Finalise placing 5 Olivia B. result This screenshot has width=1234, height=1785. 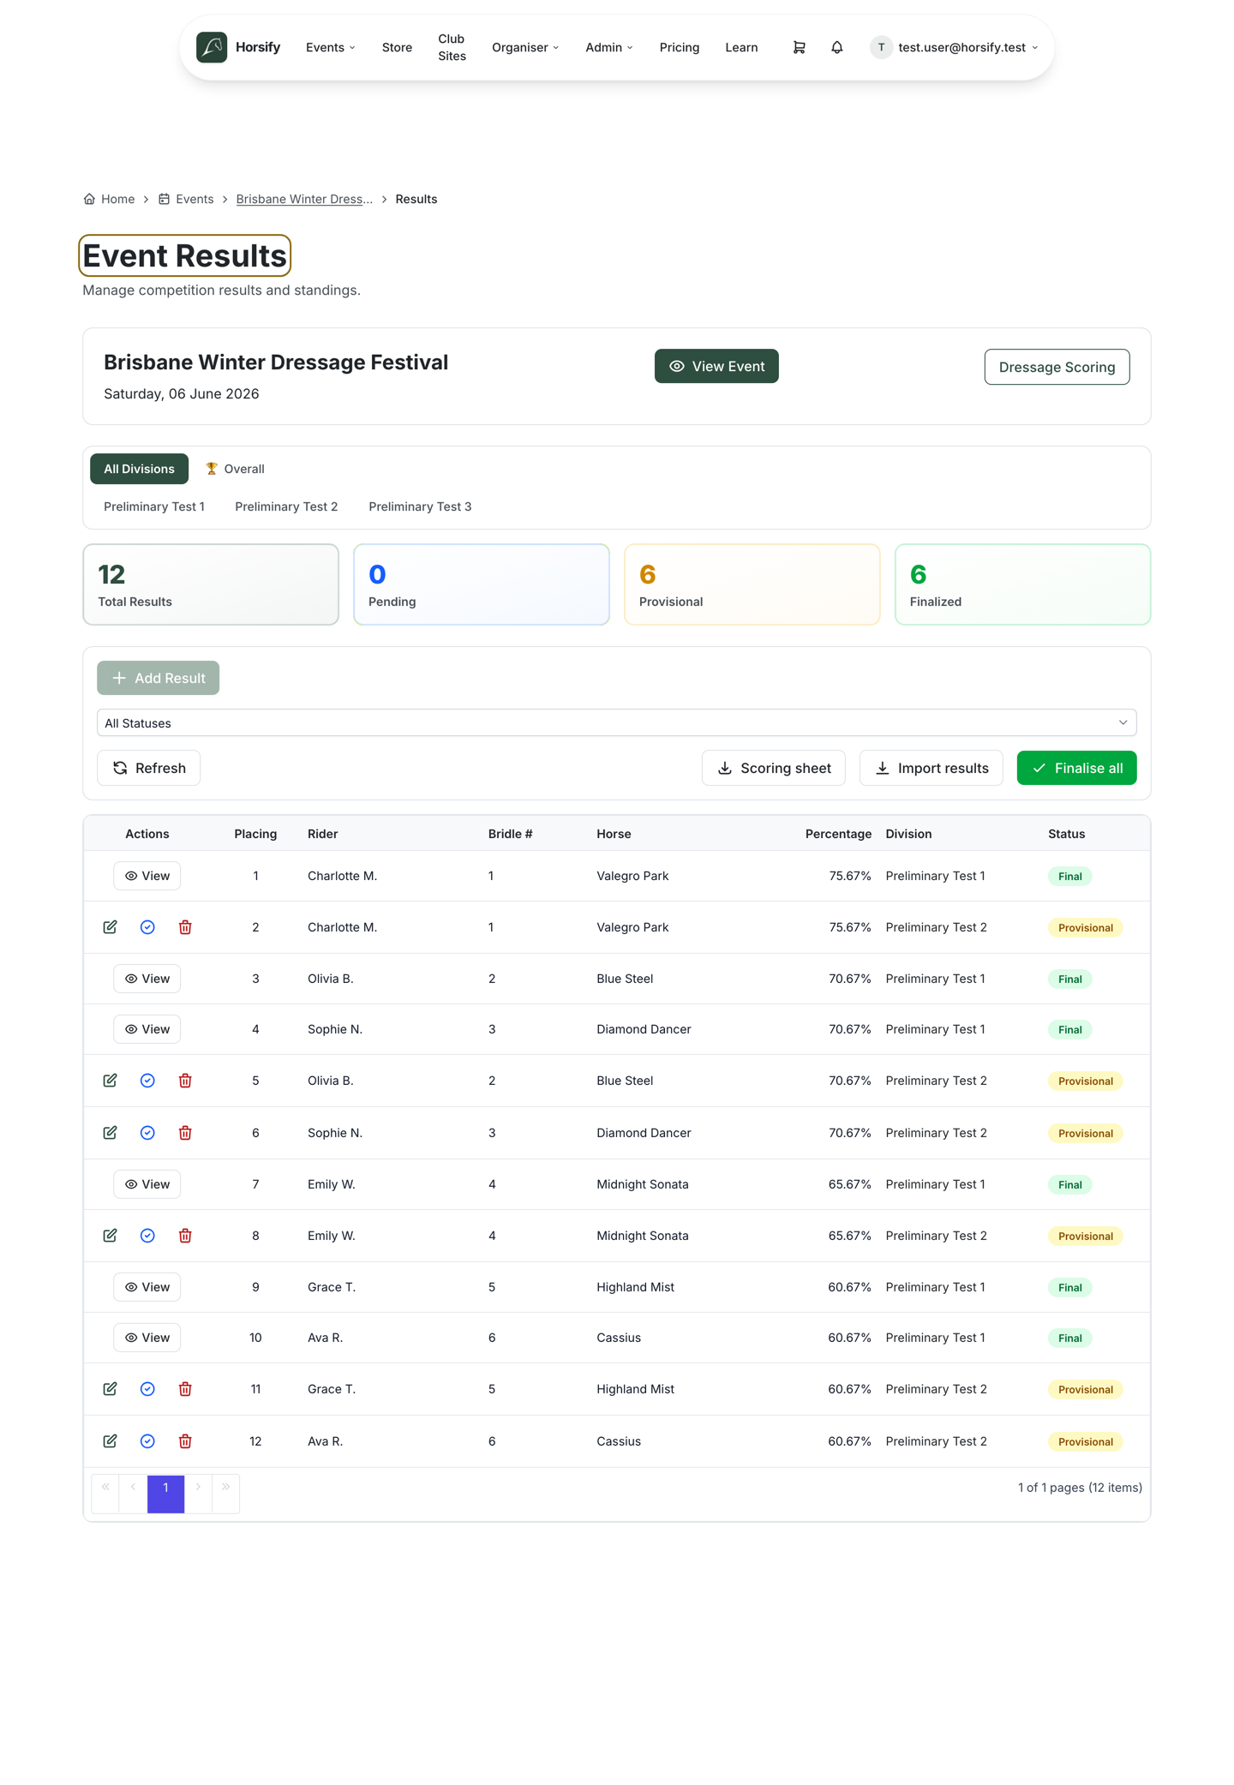[x=147, y=1081]
